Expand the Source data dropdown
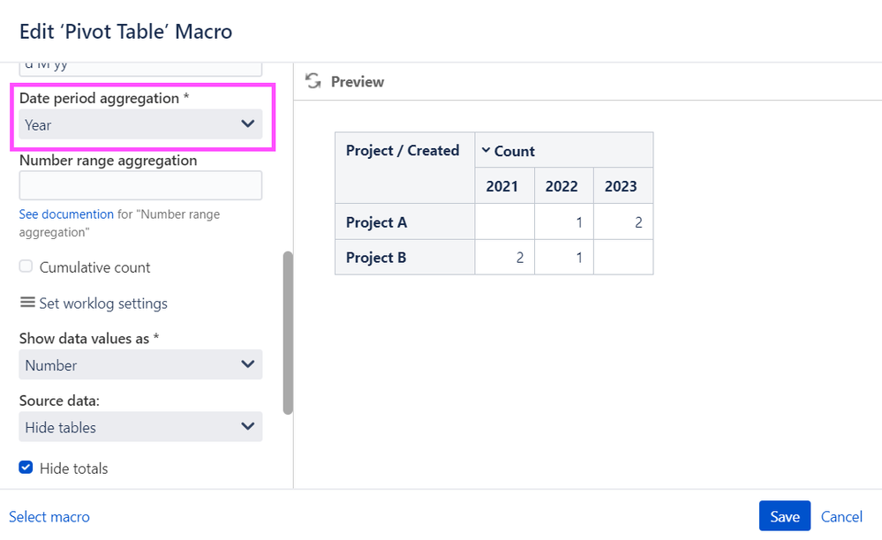This screenshot has height=540, width=882. point(141,427)
